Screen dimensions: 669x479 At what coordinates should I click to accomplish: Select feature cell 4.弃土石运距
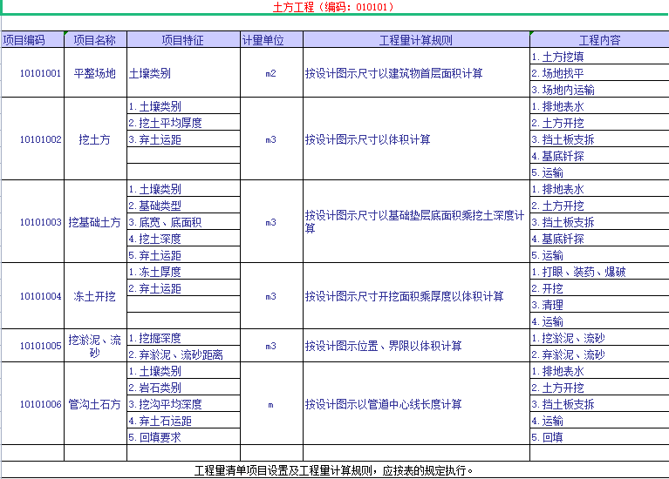pos(183,421)
